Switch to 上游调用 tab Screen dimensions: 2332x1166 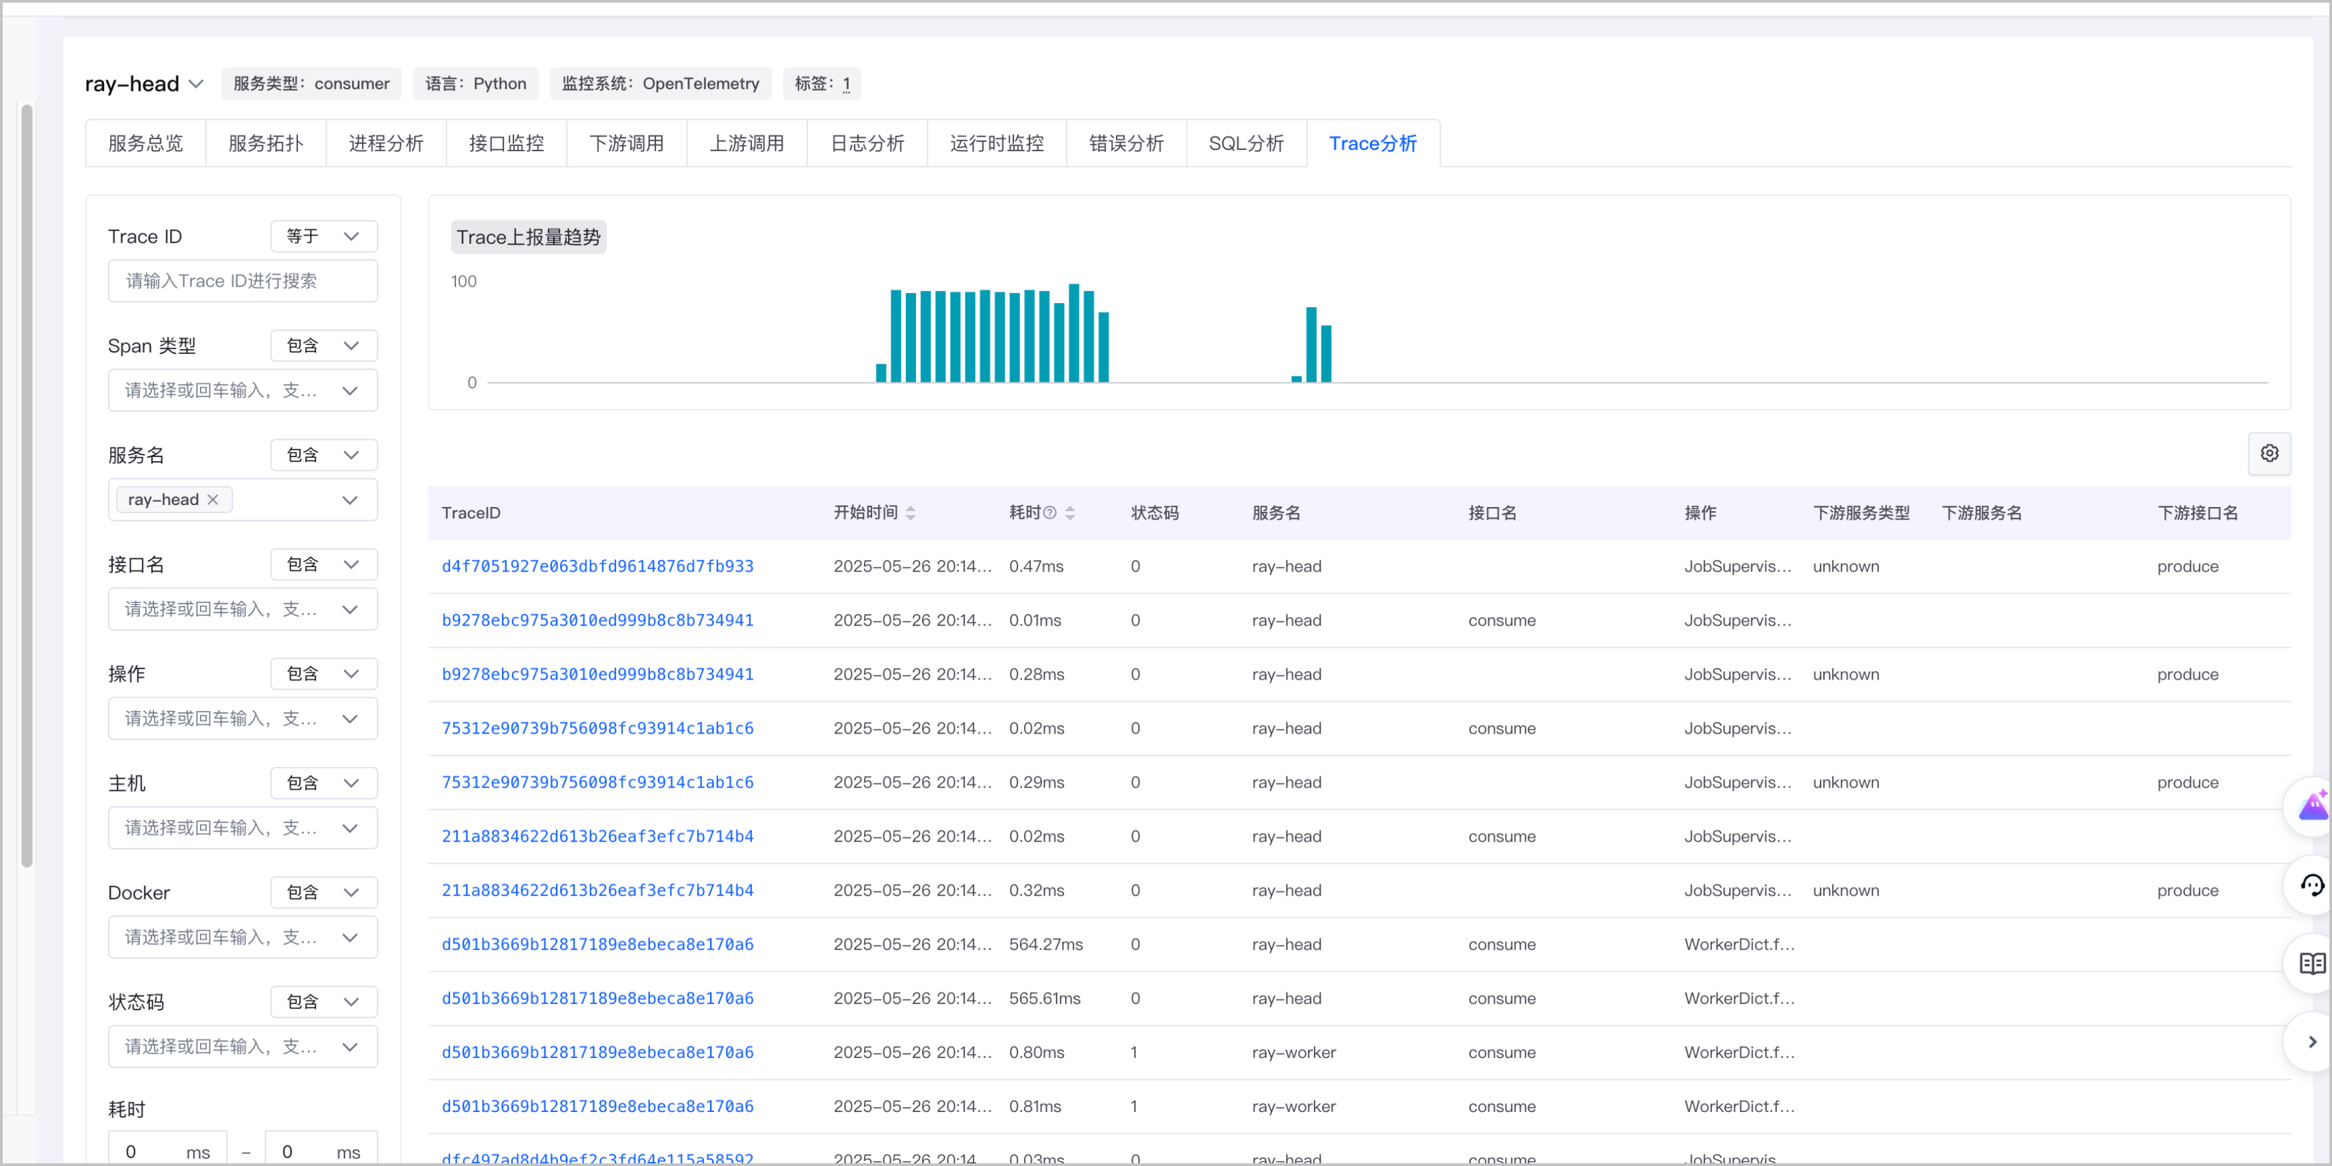click(x=748, y=144)
